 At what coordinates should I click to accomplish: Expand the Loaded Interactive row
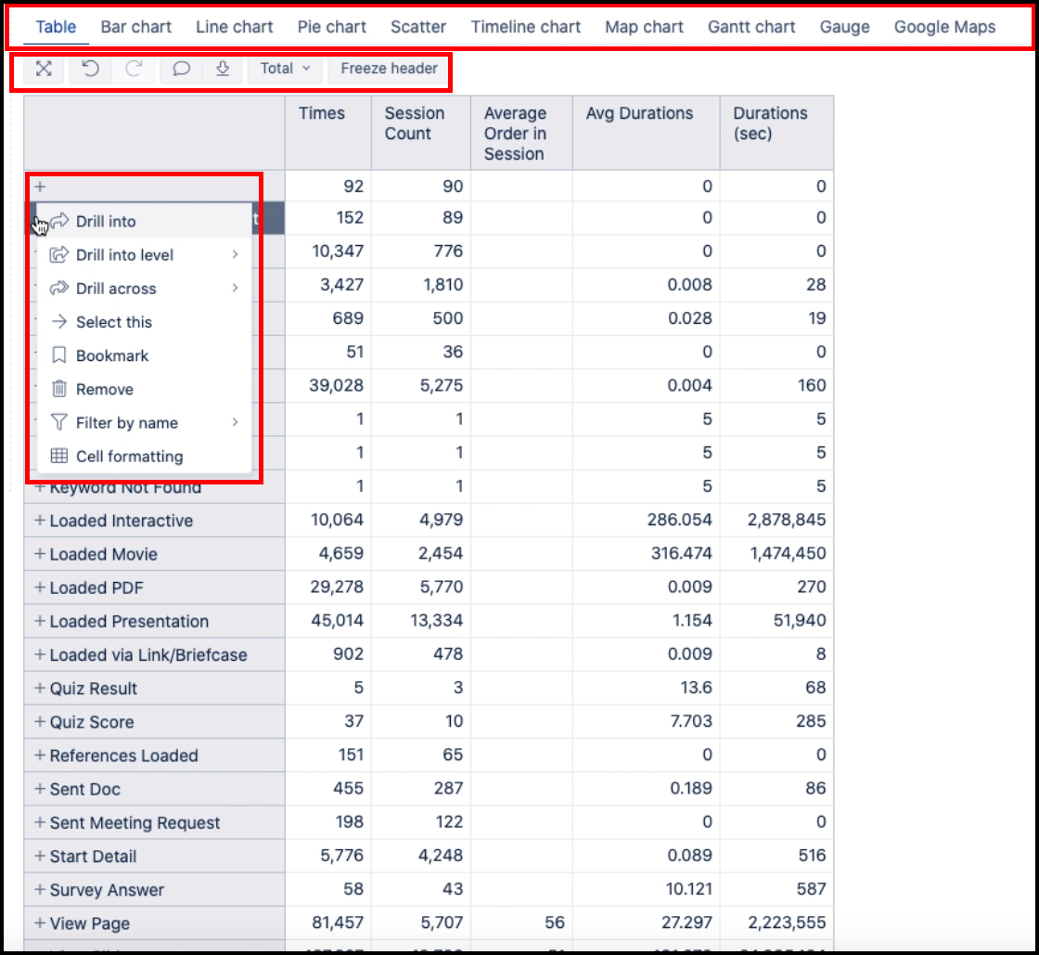coord(40,521)
